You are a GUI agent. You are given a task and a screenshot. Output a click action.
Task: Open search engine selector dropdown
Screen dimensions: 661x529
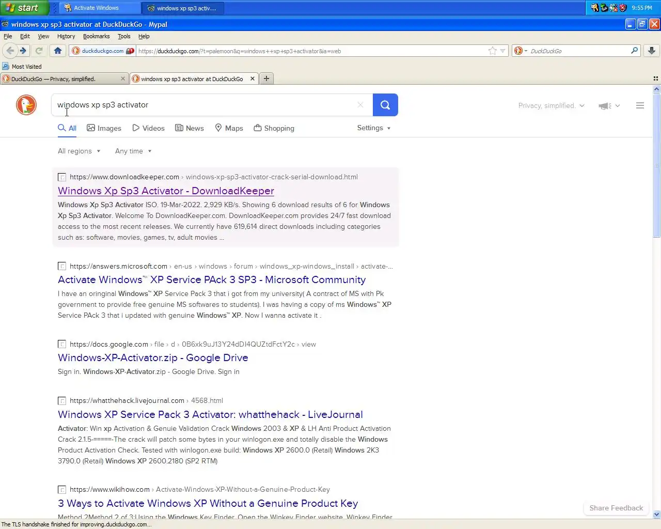click(521, 51)
